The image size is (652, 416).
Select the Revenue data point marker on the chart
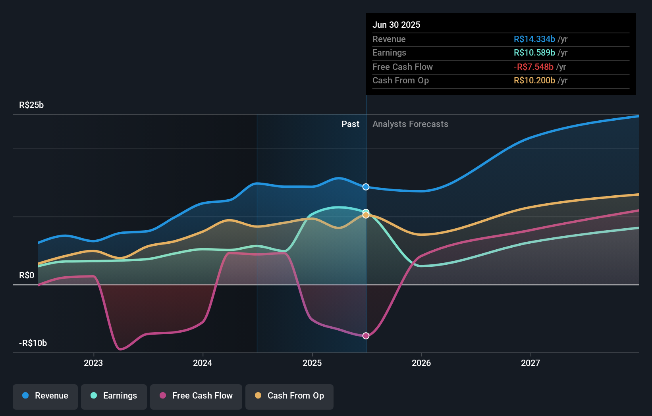point(366,187)
